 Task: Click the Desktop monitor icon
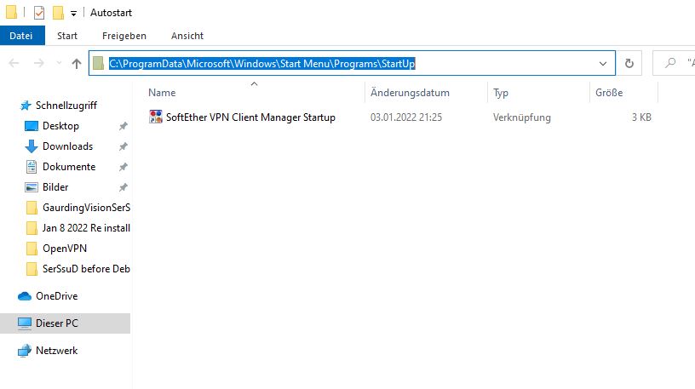(x=31, y=126)
